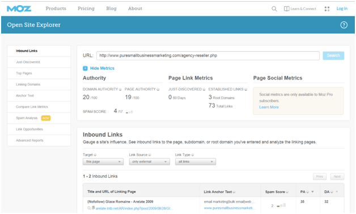Open the search magnifier in header
The width and height of the screenshot is (356, 214).
point(274,9)
